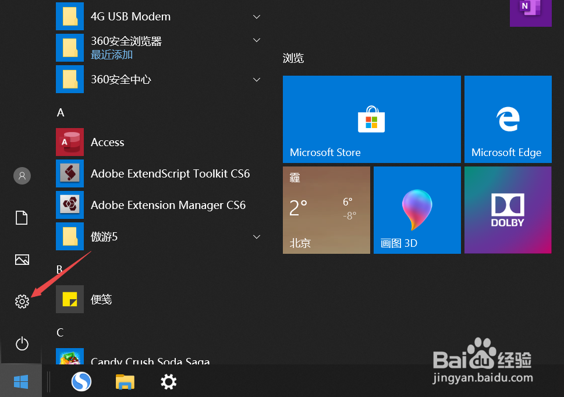Expand the 360安全中心 chevron
564x397 pixels.
tap(257, 80)
